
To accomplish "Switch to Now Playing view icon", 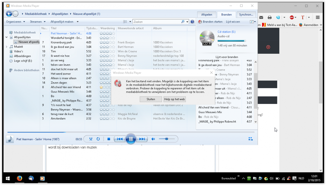I will pos(250,139).
